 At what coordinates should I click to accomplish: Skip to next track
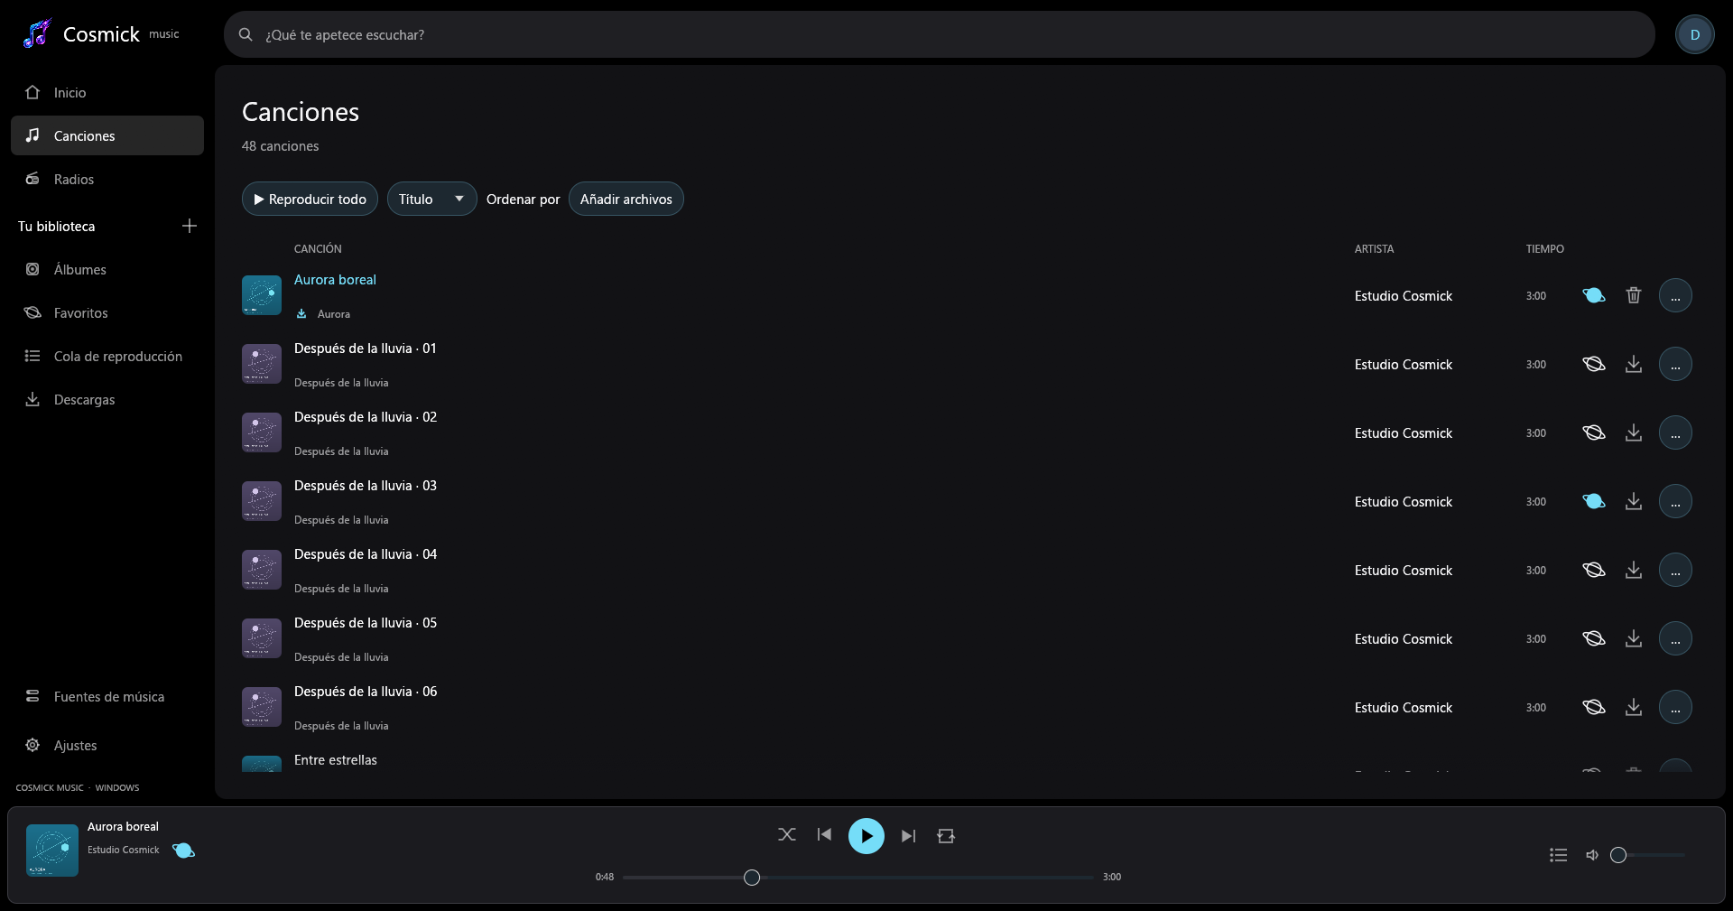[908, 836]
